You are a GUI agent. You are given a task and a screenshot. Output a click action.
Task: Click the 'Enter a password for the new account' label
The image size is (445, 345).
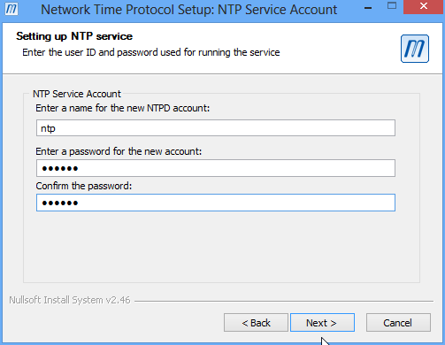(x=119, y=151)
